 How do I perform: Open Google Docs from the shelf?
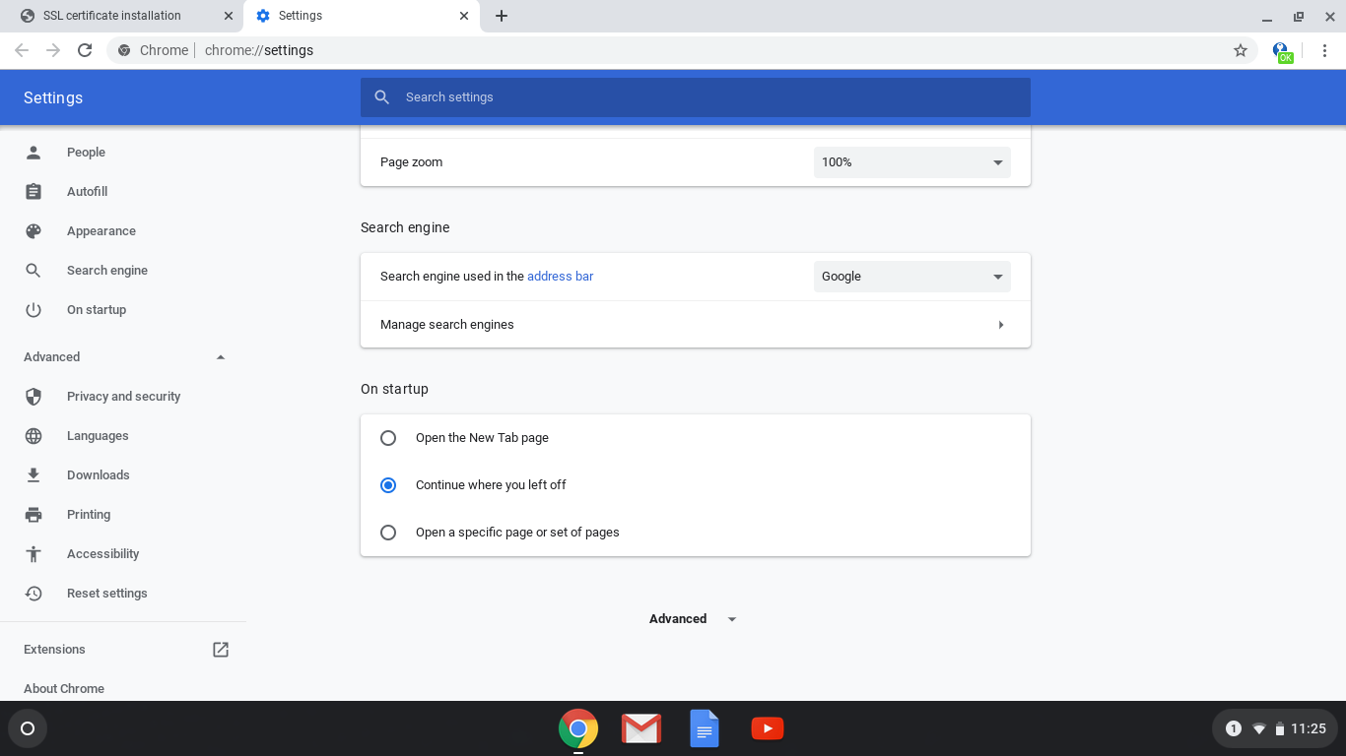[x=704, y=728]
